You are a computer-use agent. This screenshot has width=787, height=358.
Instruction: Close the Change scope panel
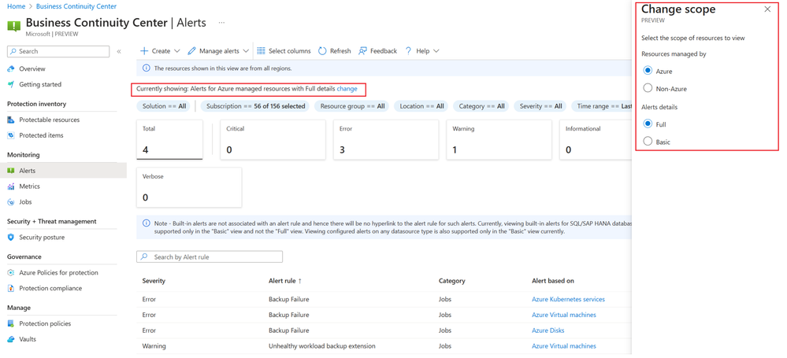tap(767, 9)
